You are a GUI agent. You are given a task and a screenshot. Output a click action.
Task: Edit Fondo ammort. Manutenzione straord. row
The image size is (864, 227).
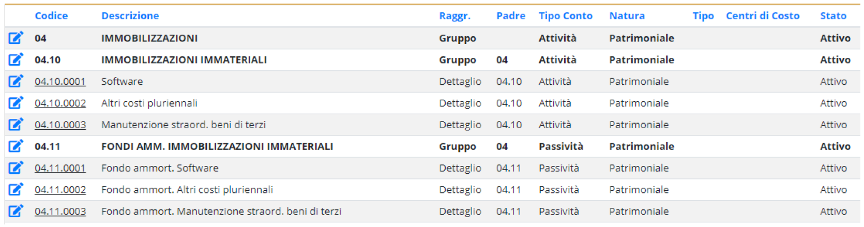click(16, 211)
